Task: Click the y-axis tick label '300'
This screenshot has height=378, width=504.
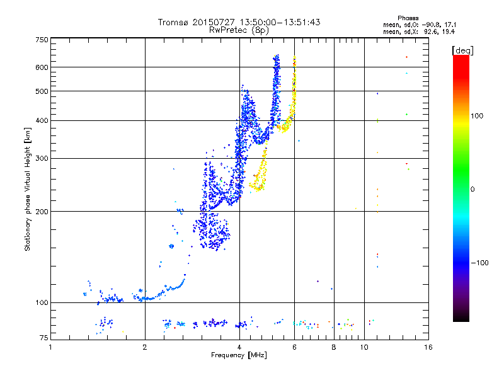Action: coord(42,158)
